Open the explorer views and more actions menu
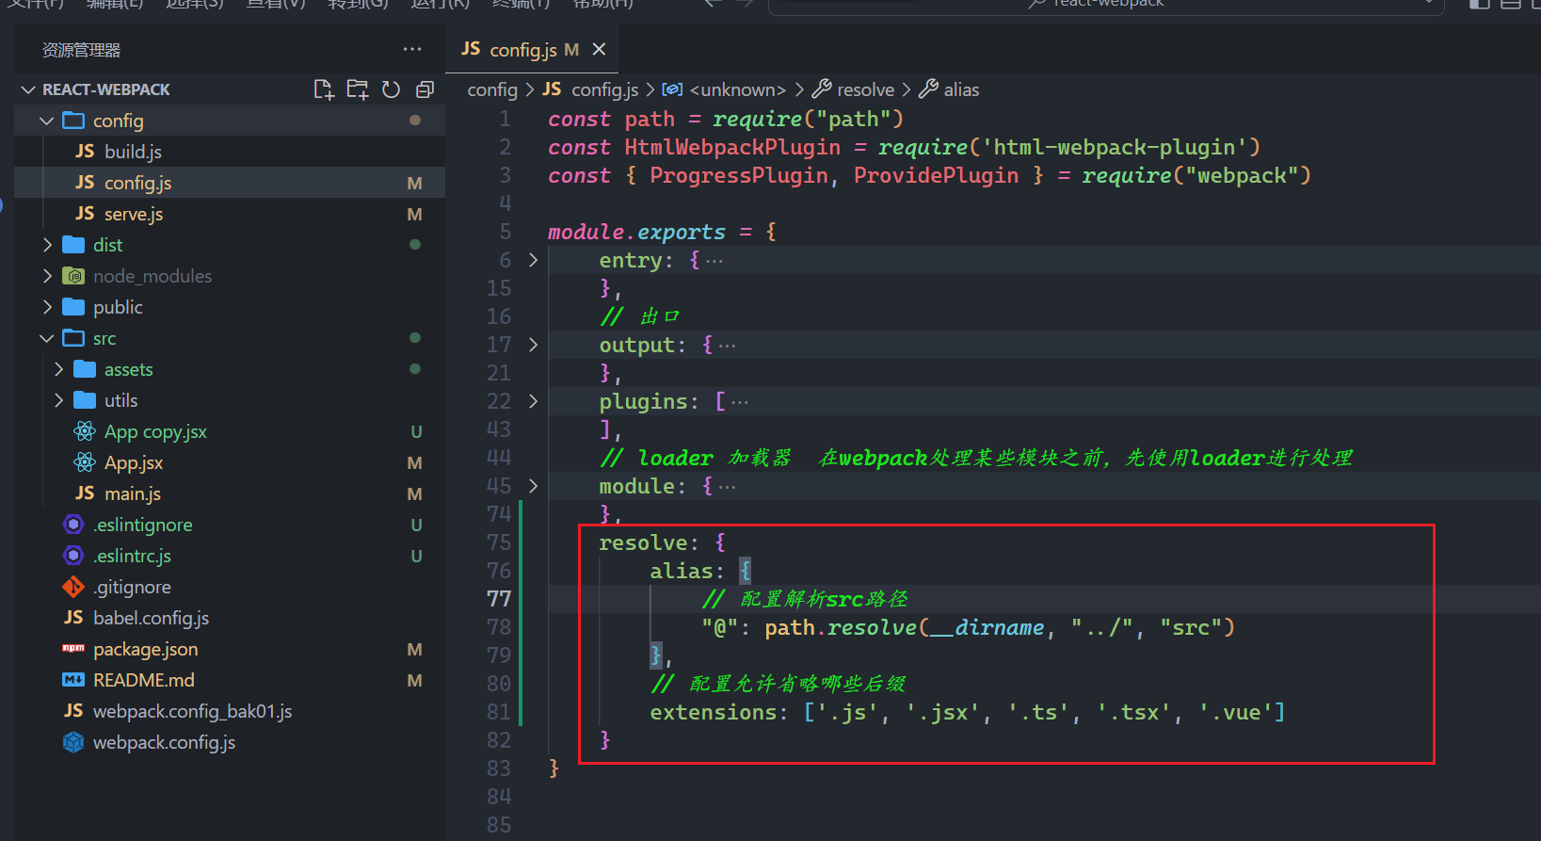 (412, 49)
